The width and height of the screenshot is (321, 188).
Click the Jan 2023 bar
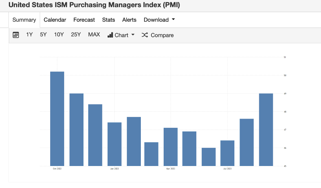point(114,144)
